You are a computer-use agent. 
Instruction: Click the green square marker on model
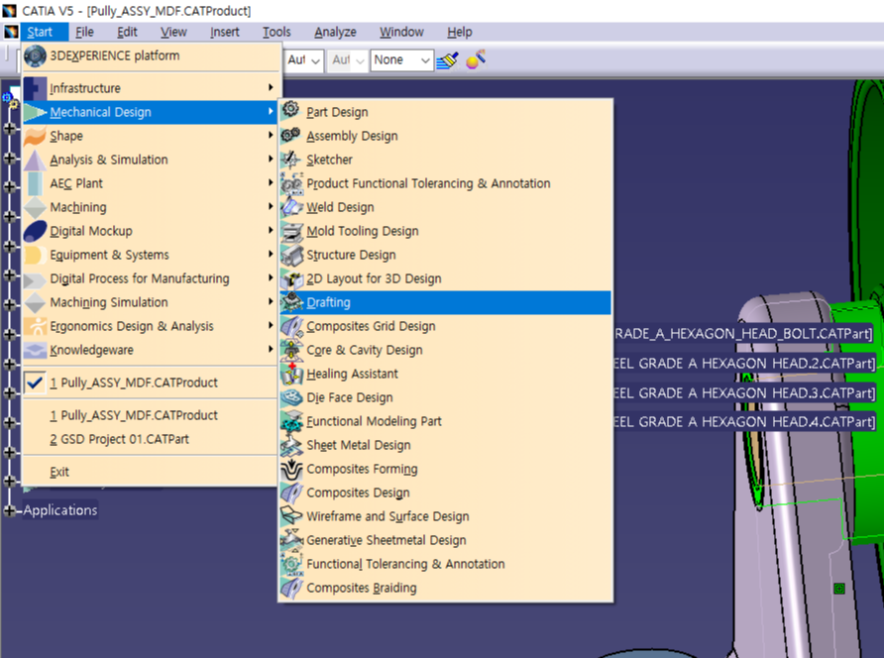838,589
